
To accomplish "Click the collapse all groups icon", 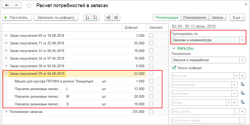I will tap(116, 18).
